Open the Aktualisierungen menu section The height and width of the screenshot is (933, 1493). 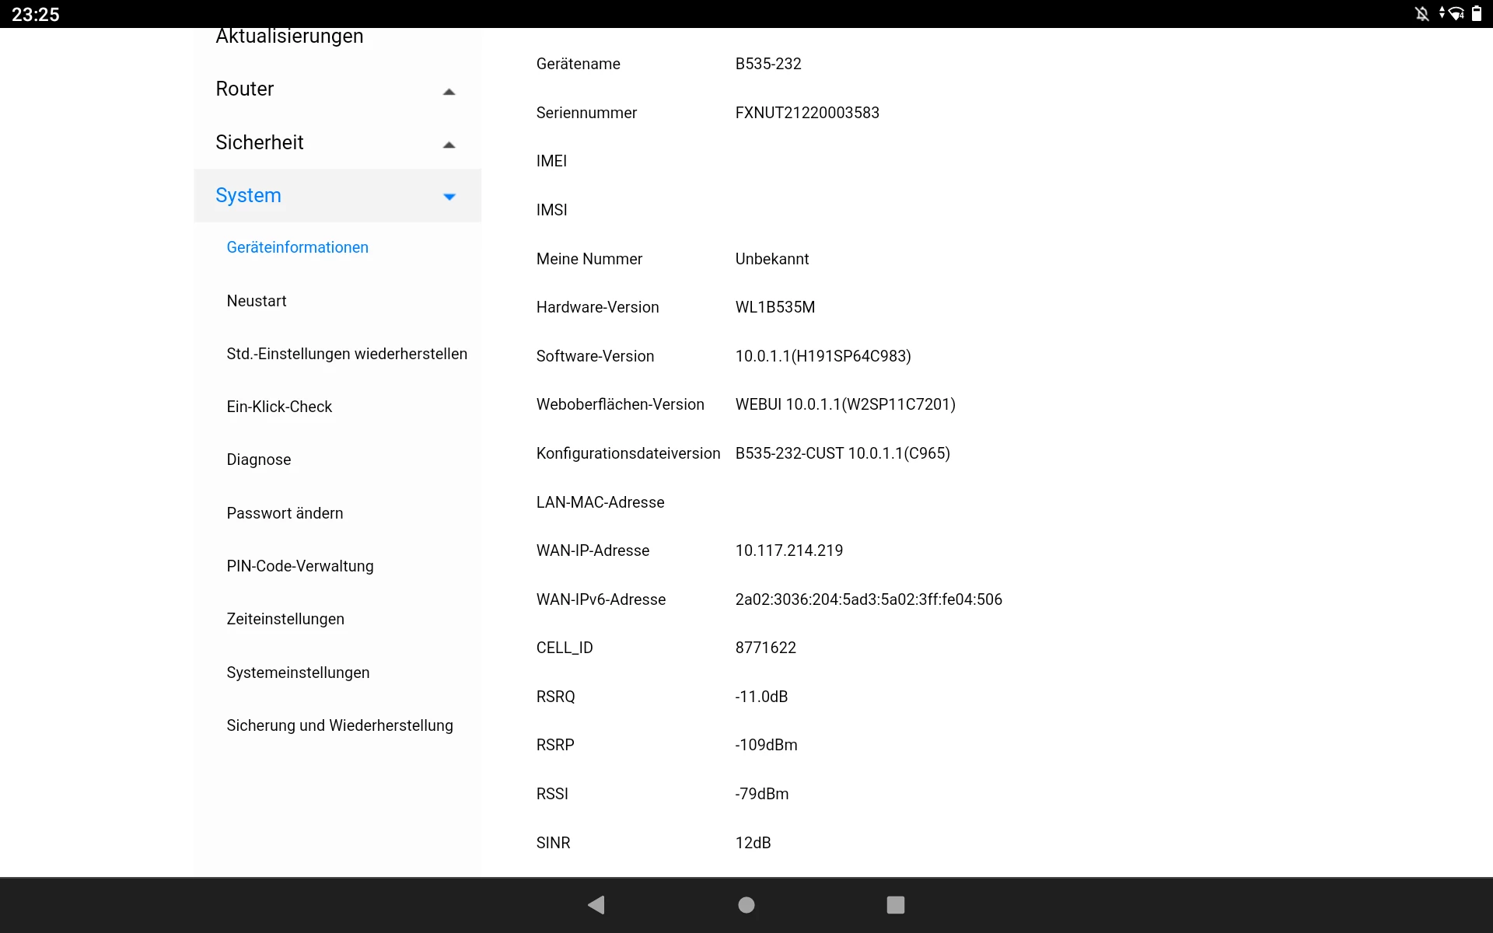pyautogui.click(x=289, y=37)
